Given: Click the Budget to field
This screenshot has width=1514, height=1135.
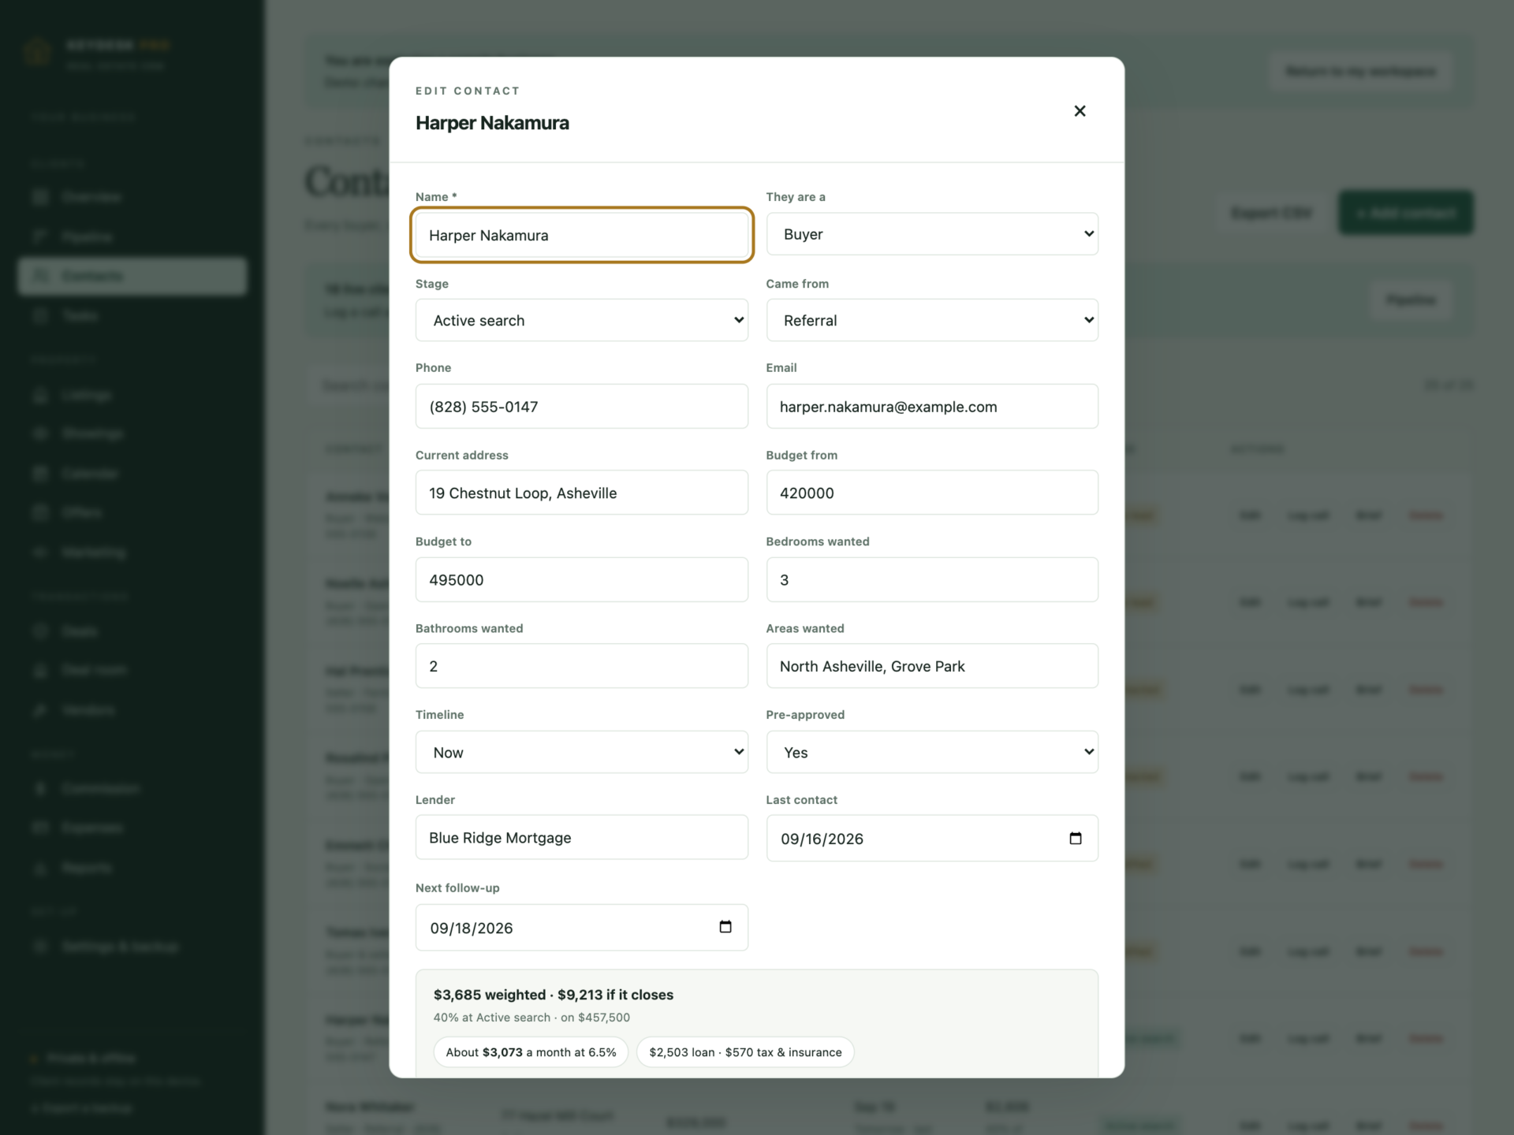Looking at the screenshot, I should pyautogui.click(x=581, y=579).
